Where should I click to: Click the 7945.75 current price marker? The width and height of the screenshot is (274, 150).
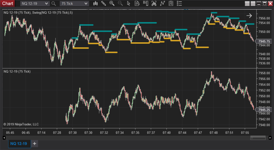click(264, 41)
